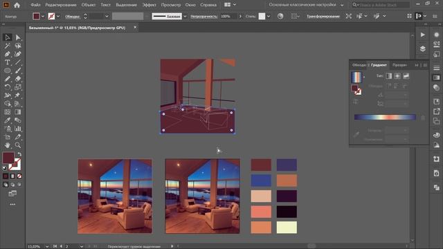Switch to the Обводка panel tab
The width and height of the screenshot is (443, 249).
coord(359,65)
